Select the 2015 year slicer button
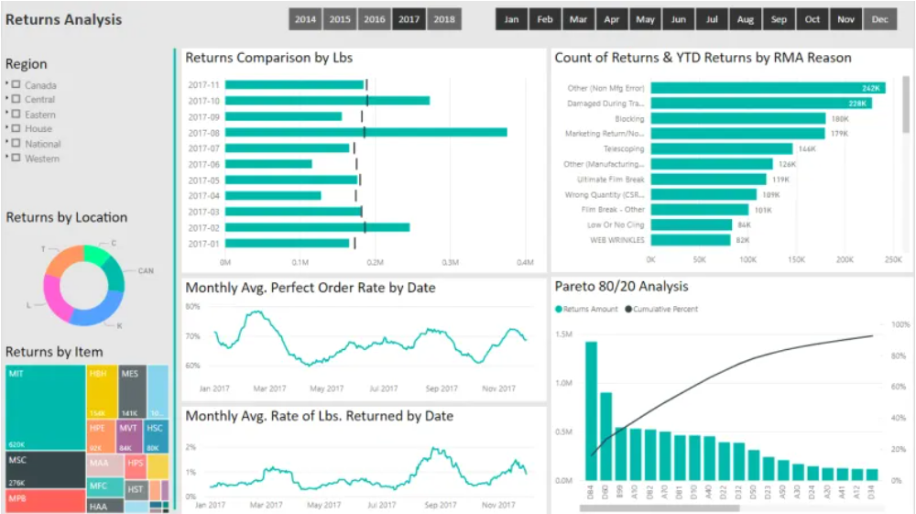 (x=340, y=19)
